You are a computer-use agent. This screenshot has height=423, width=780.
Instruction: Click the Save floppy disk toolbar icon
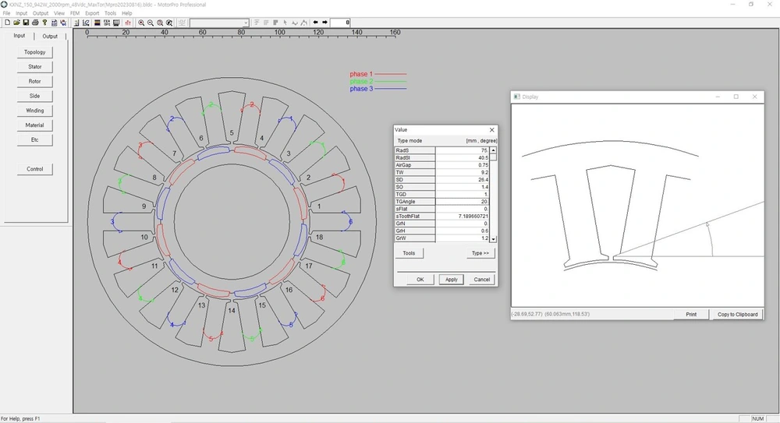26,23
